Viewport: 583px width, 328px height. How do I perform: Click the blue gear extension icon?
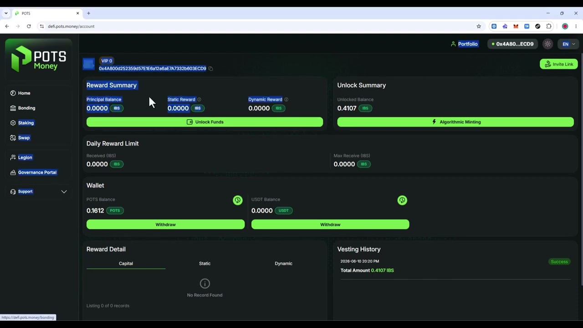tap(494, 26)
